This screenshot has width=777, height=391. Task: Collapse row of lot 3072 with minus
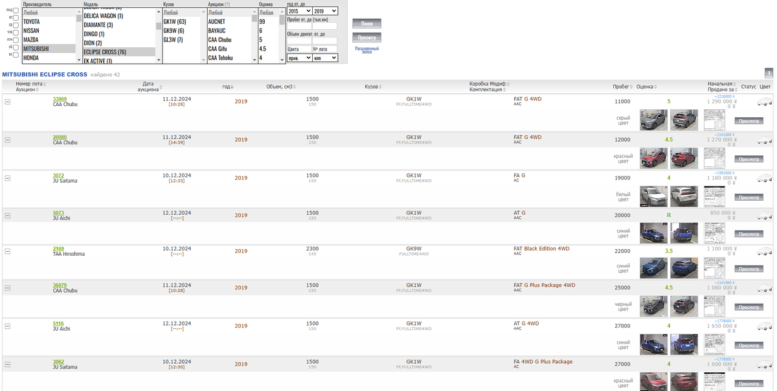coord(8,178)
